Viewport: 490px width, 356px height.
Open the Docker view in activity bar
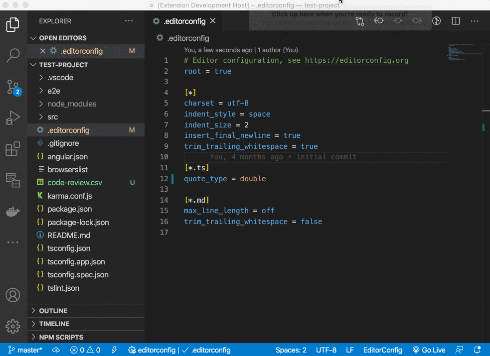coord(13,211)
